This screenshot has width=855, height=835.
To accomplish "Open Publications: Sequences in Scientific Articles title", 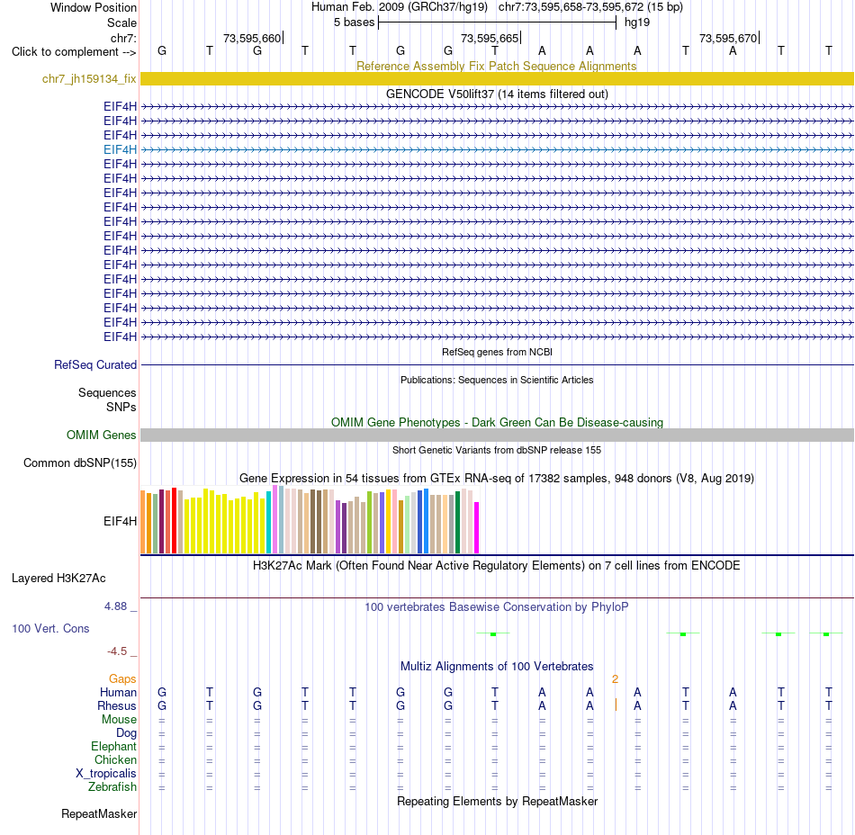I will point(497,380).
